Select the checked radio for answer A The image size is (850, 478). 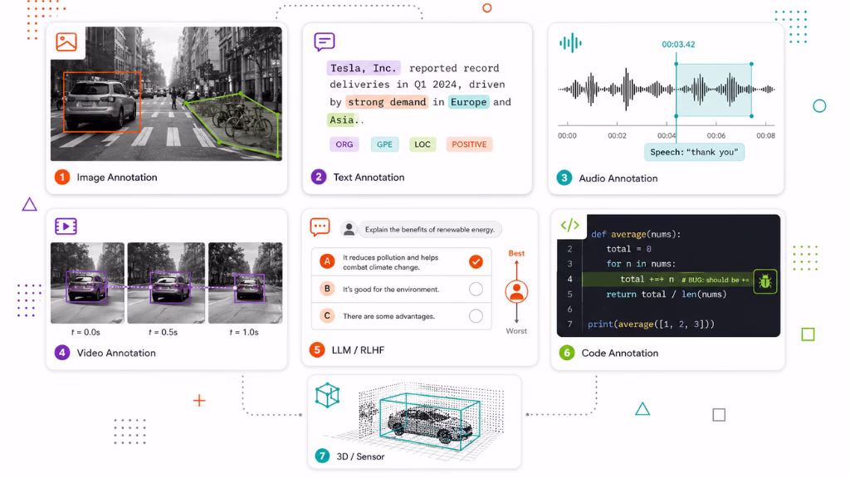click(476, 261)
